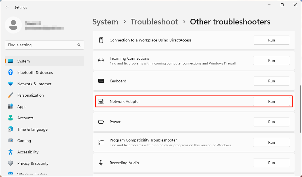
Task: Open Time & language settings
Action: click(x=45, y=129)
